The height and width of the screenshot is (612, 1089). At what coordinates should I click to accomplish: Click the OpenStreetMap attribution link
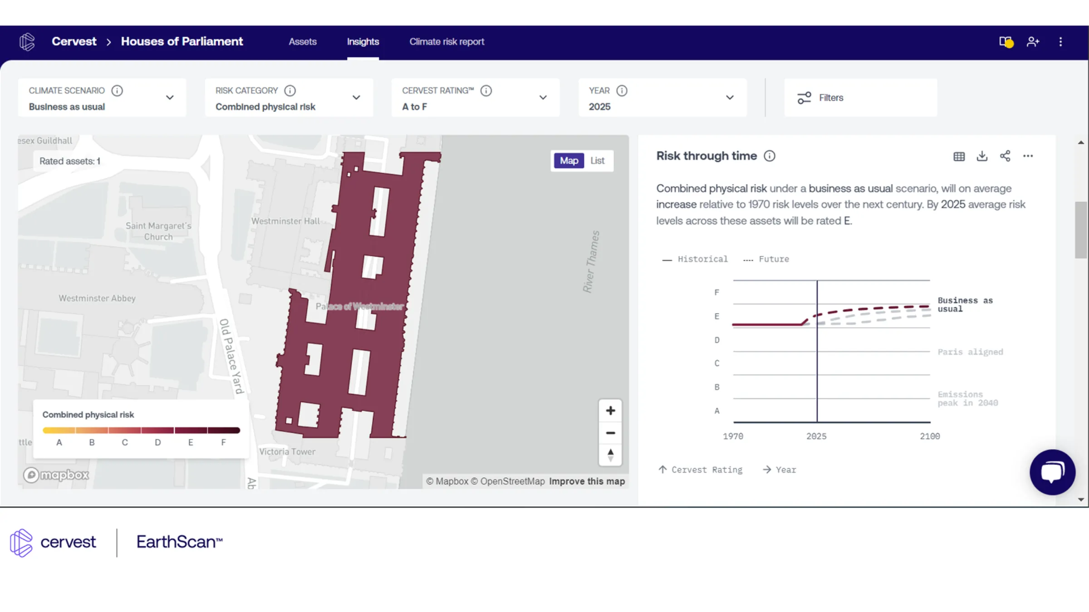point(508,481)
